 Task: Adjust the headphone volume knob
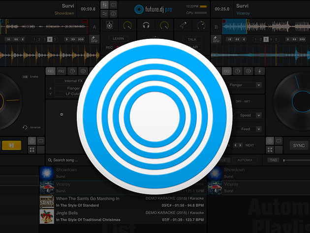coord(164,25)
